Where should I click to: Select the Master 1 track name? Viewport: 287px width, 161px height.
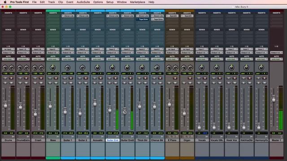click(x=276, y=140)
